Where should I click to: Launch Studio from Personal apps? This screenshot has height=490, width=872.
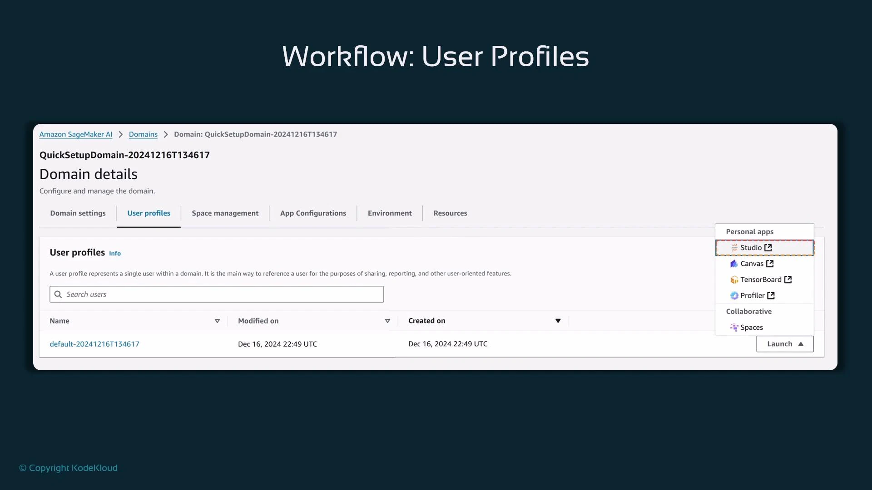752,248
